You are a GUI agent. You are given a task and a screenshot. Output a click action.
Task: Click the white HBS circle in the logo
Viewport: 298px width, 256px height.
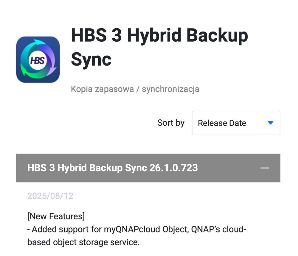[38, 60]
